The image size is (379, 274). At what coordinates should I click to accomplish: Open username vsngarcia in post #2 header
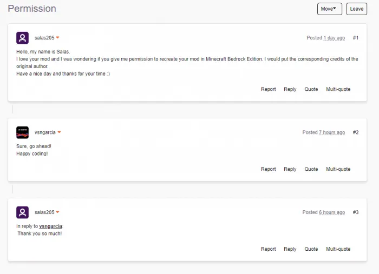click(x=45, y=132)
